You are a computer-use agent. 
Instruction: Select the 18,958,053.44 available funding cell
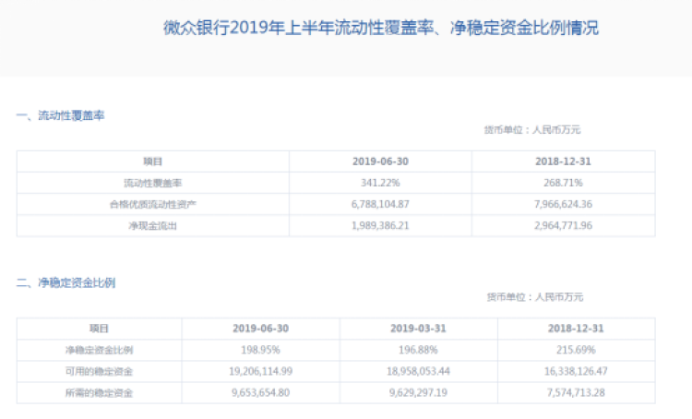[x=419, y=372]
